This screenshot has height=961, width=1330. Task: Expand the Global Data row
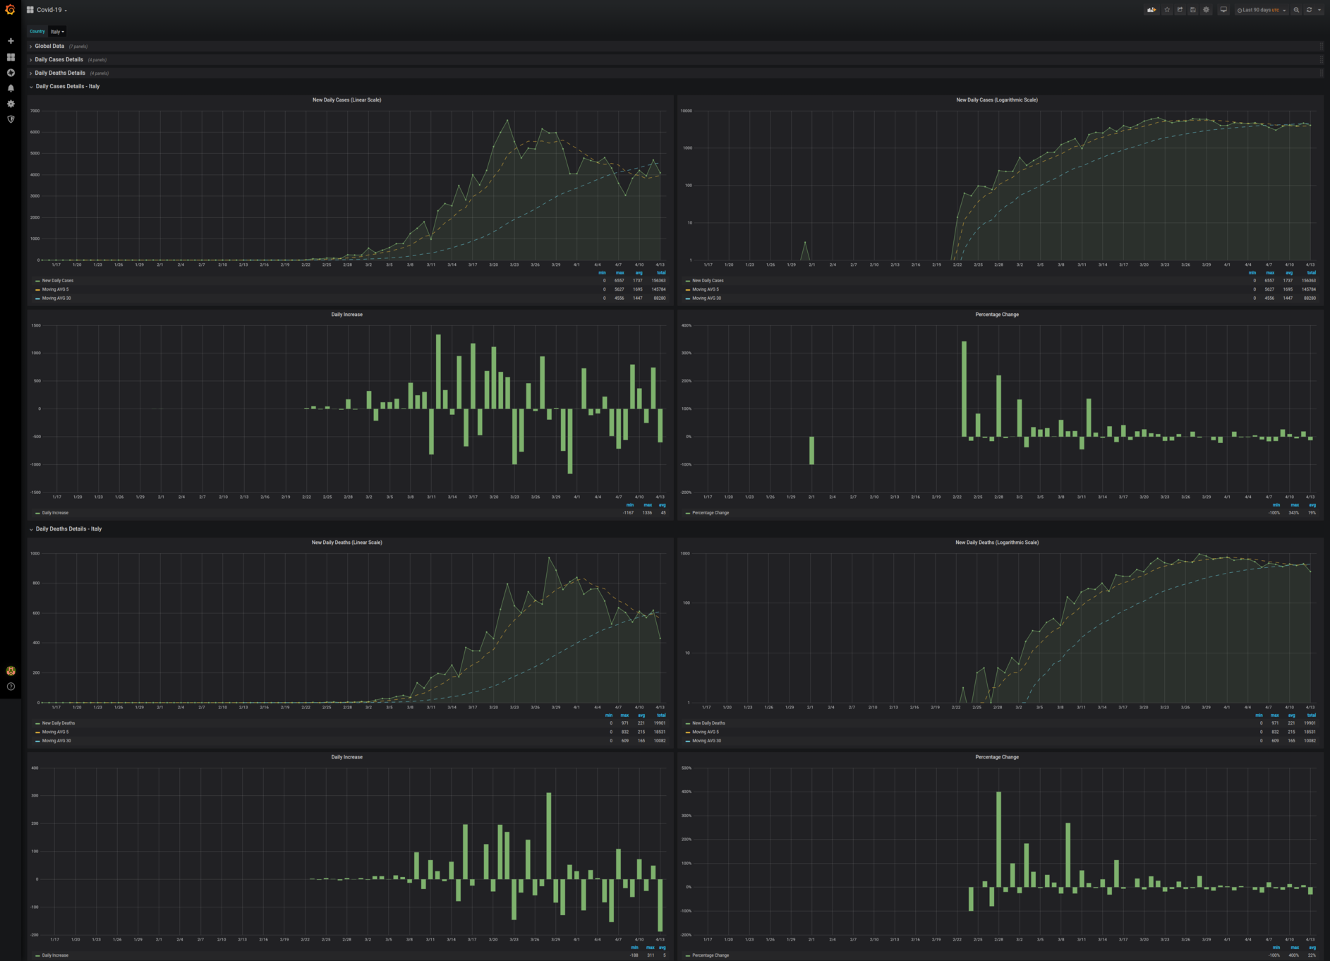coord(49,46)
